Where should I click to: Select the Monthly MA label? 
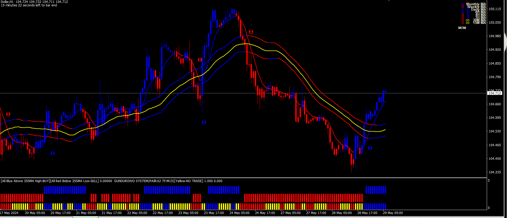coord(476,4)
